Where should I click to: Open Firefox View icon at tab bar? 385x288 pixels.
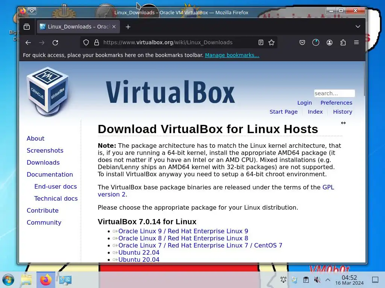[x=27, y=27]
